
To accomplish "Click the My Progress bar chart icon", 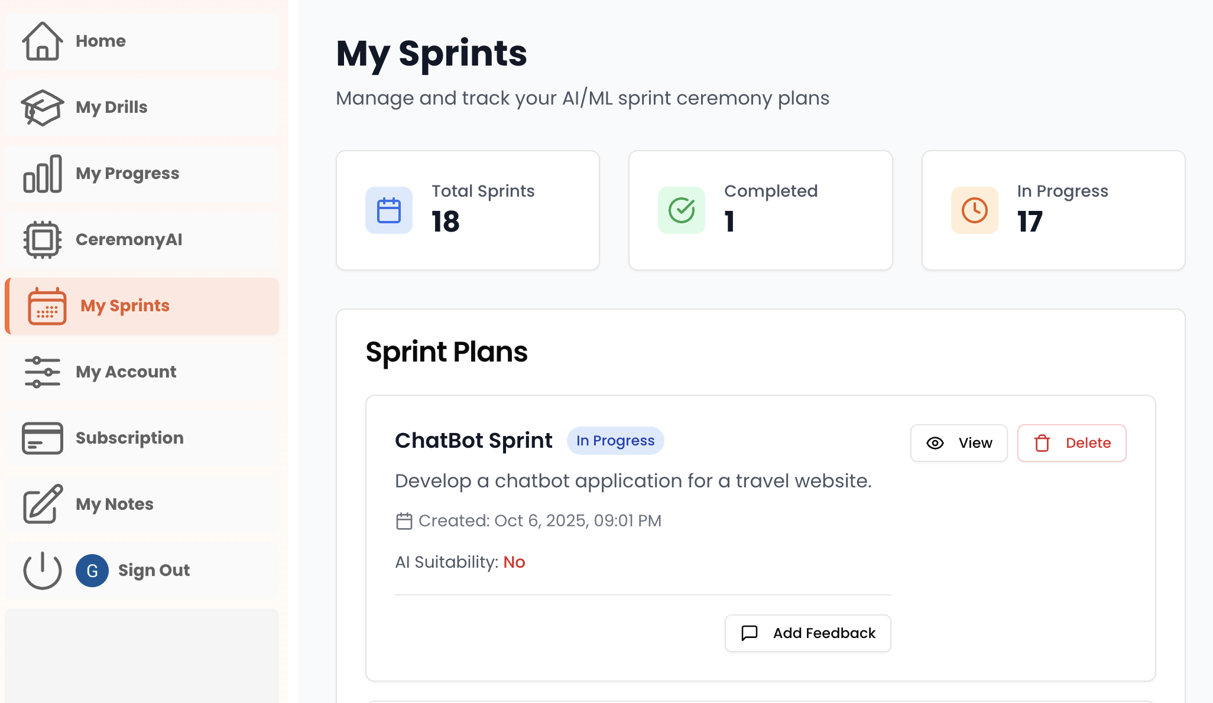I will pos(41,173).
